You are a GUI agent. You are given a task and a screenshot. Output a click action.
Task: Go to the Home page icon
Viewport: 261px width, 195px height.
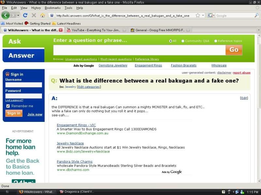point(42,15)
